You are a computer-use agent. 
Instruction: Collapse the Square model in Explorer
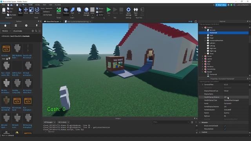click(x=202, y=72)
